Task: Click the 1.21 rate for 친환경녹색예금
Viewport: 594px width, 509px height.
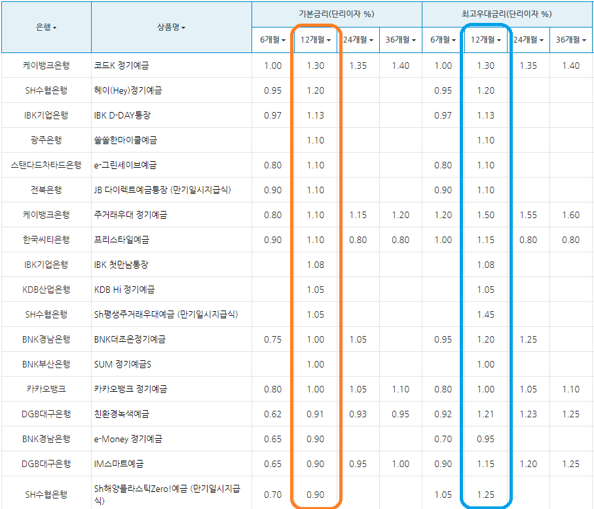Action: coord(486,414)
